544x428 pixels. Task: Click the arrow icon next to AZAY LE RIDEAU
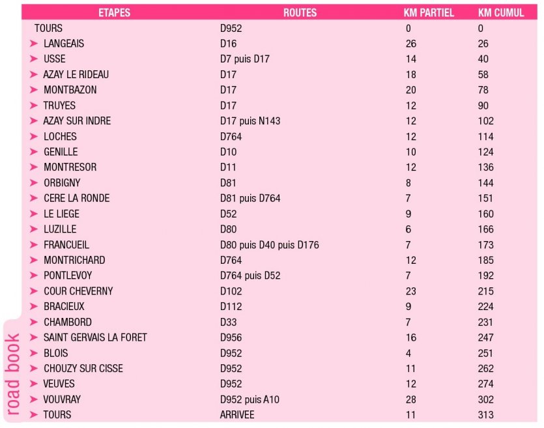coord(34,74)
